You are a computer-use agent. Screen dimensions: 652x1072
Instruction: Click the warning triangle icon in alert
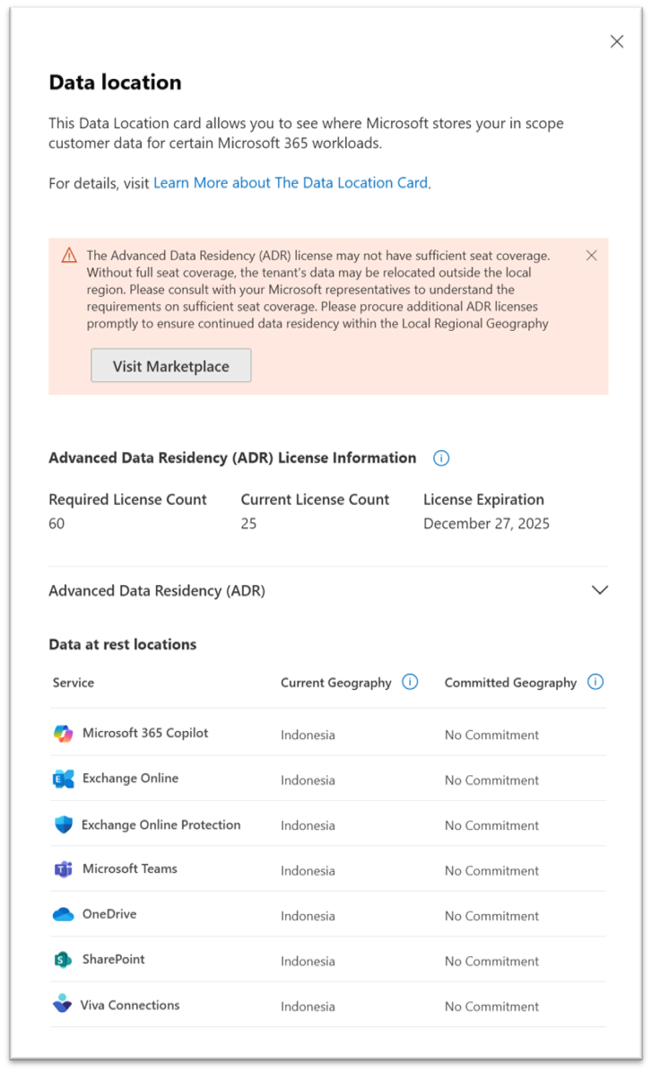(69, 256)
